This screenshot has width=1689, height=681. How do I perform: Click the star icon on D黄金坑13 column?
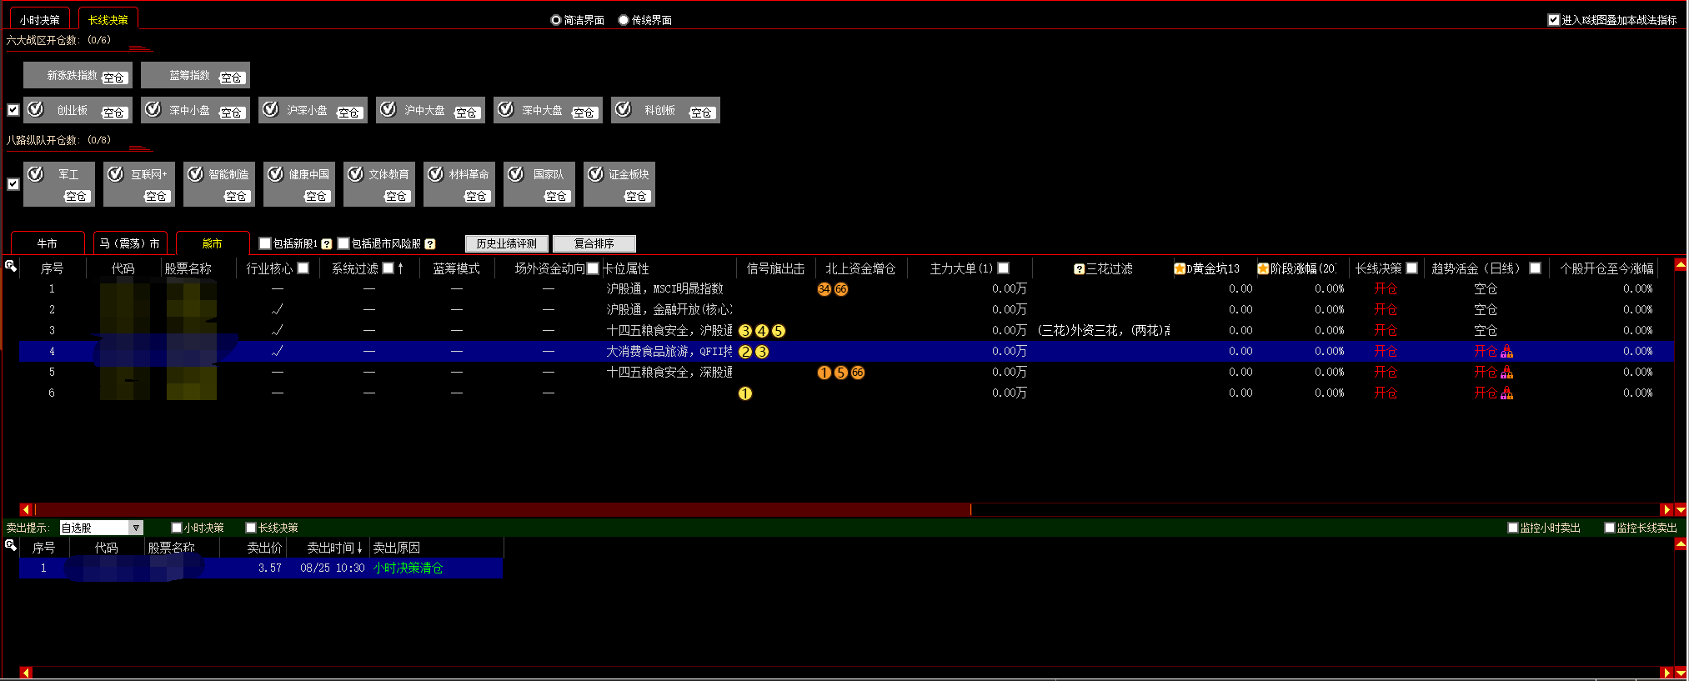[1180, 268]
